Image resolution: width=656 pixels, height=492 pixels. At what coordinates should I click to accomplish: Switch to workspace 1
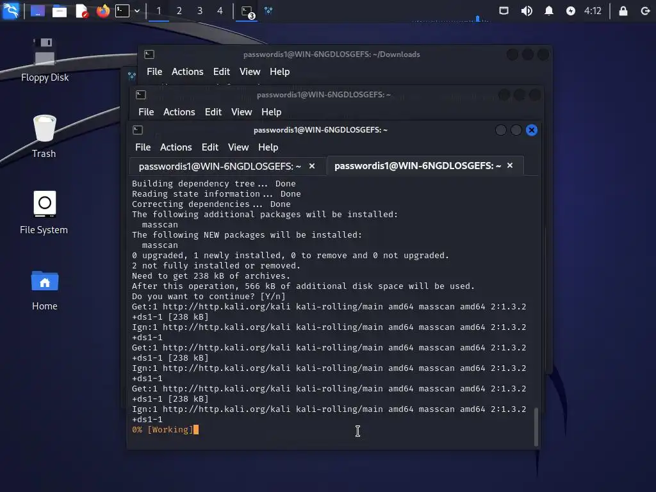159,11
